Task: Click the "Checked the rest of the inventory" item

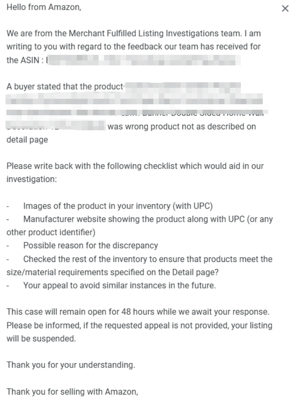Action: [148, 259]
